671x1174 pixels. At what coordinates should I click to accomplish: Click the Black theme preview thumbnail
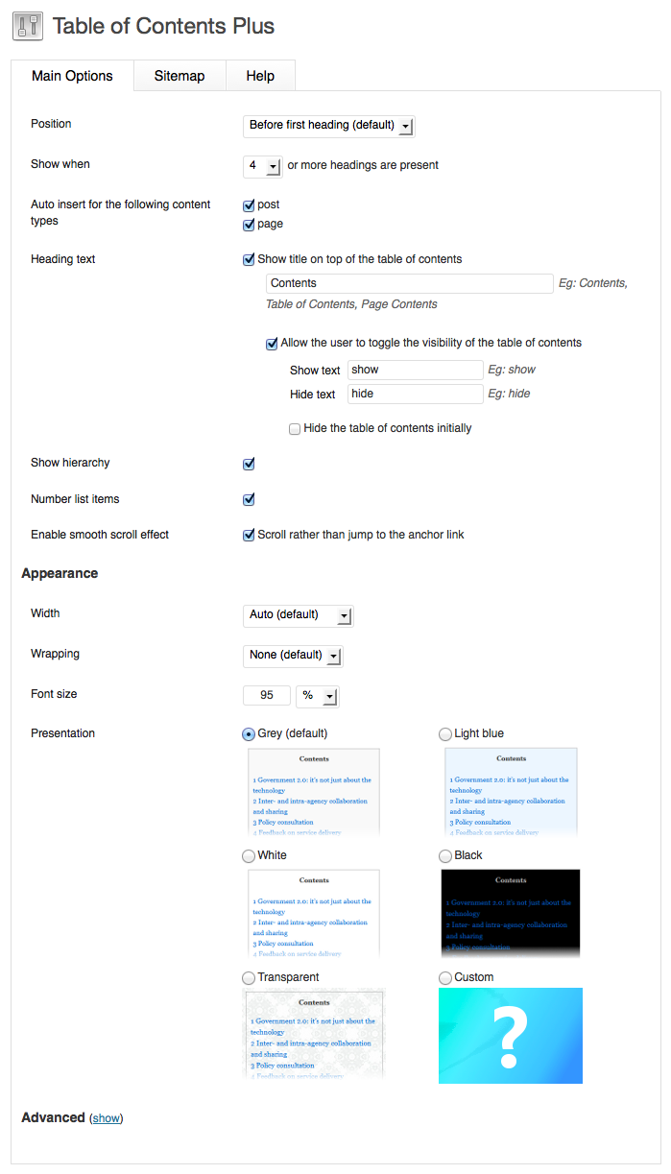[x=510, y=913]
